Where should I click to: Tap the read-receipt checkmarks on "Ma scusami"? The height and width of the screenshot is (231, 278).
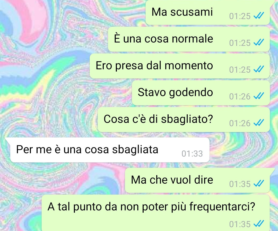[259, 15]
